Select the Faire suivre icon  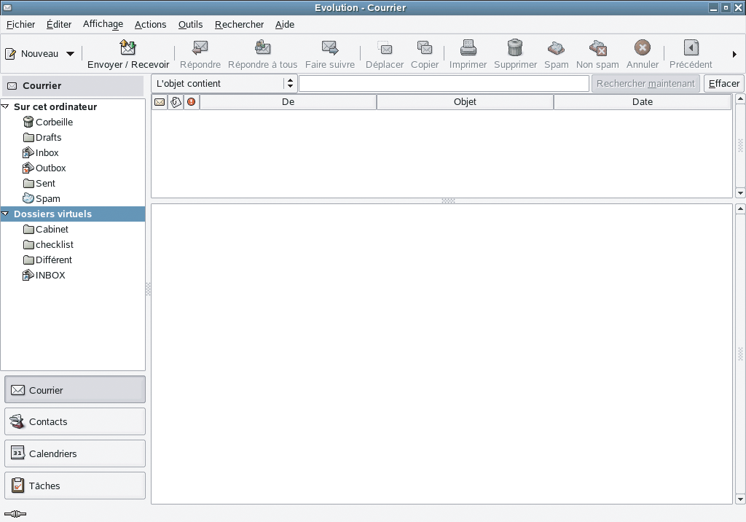coord(330,50)
